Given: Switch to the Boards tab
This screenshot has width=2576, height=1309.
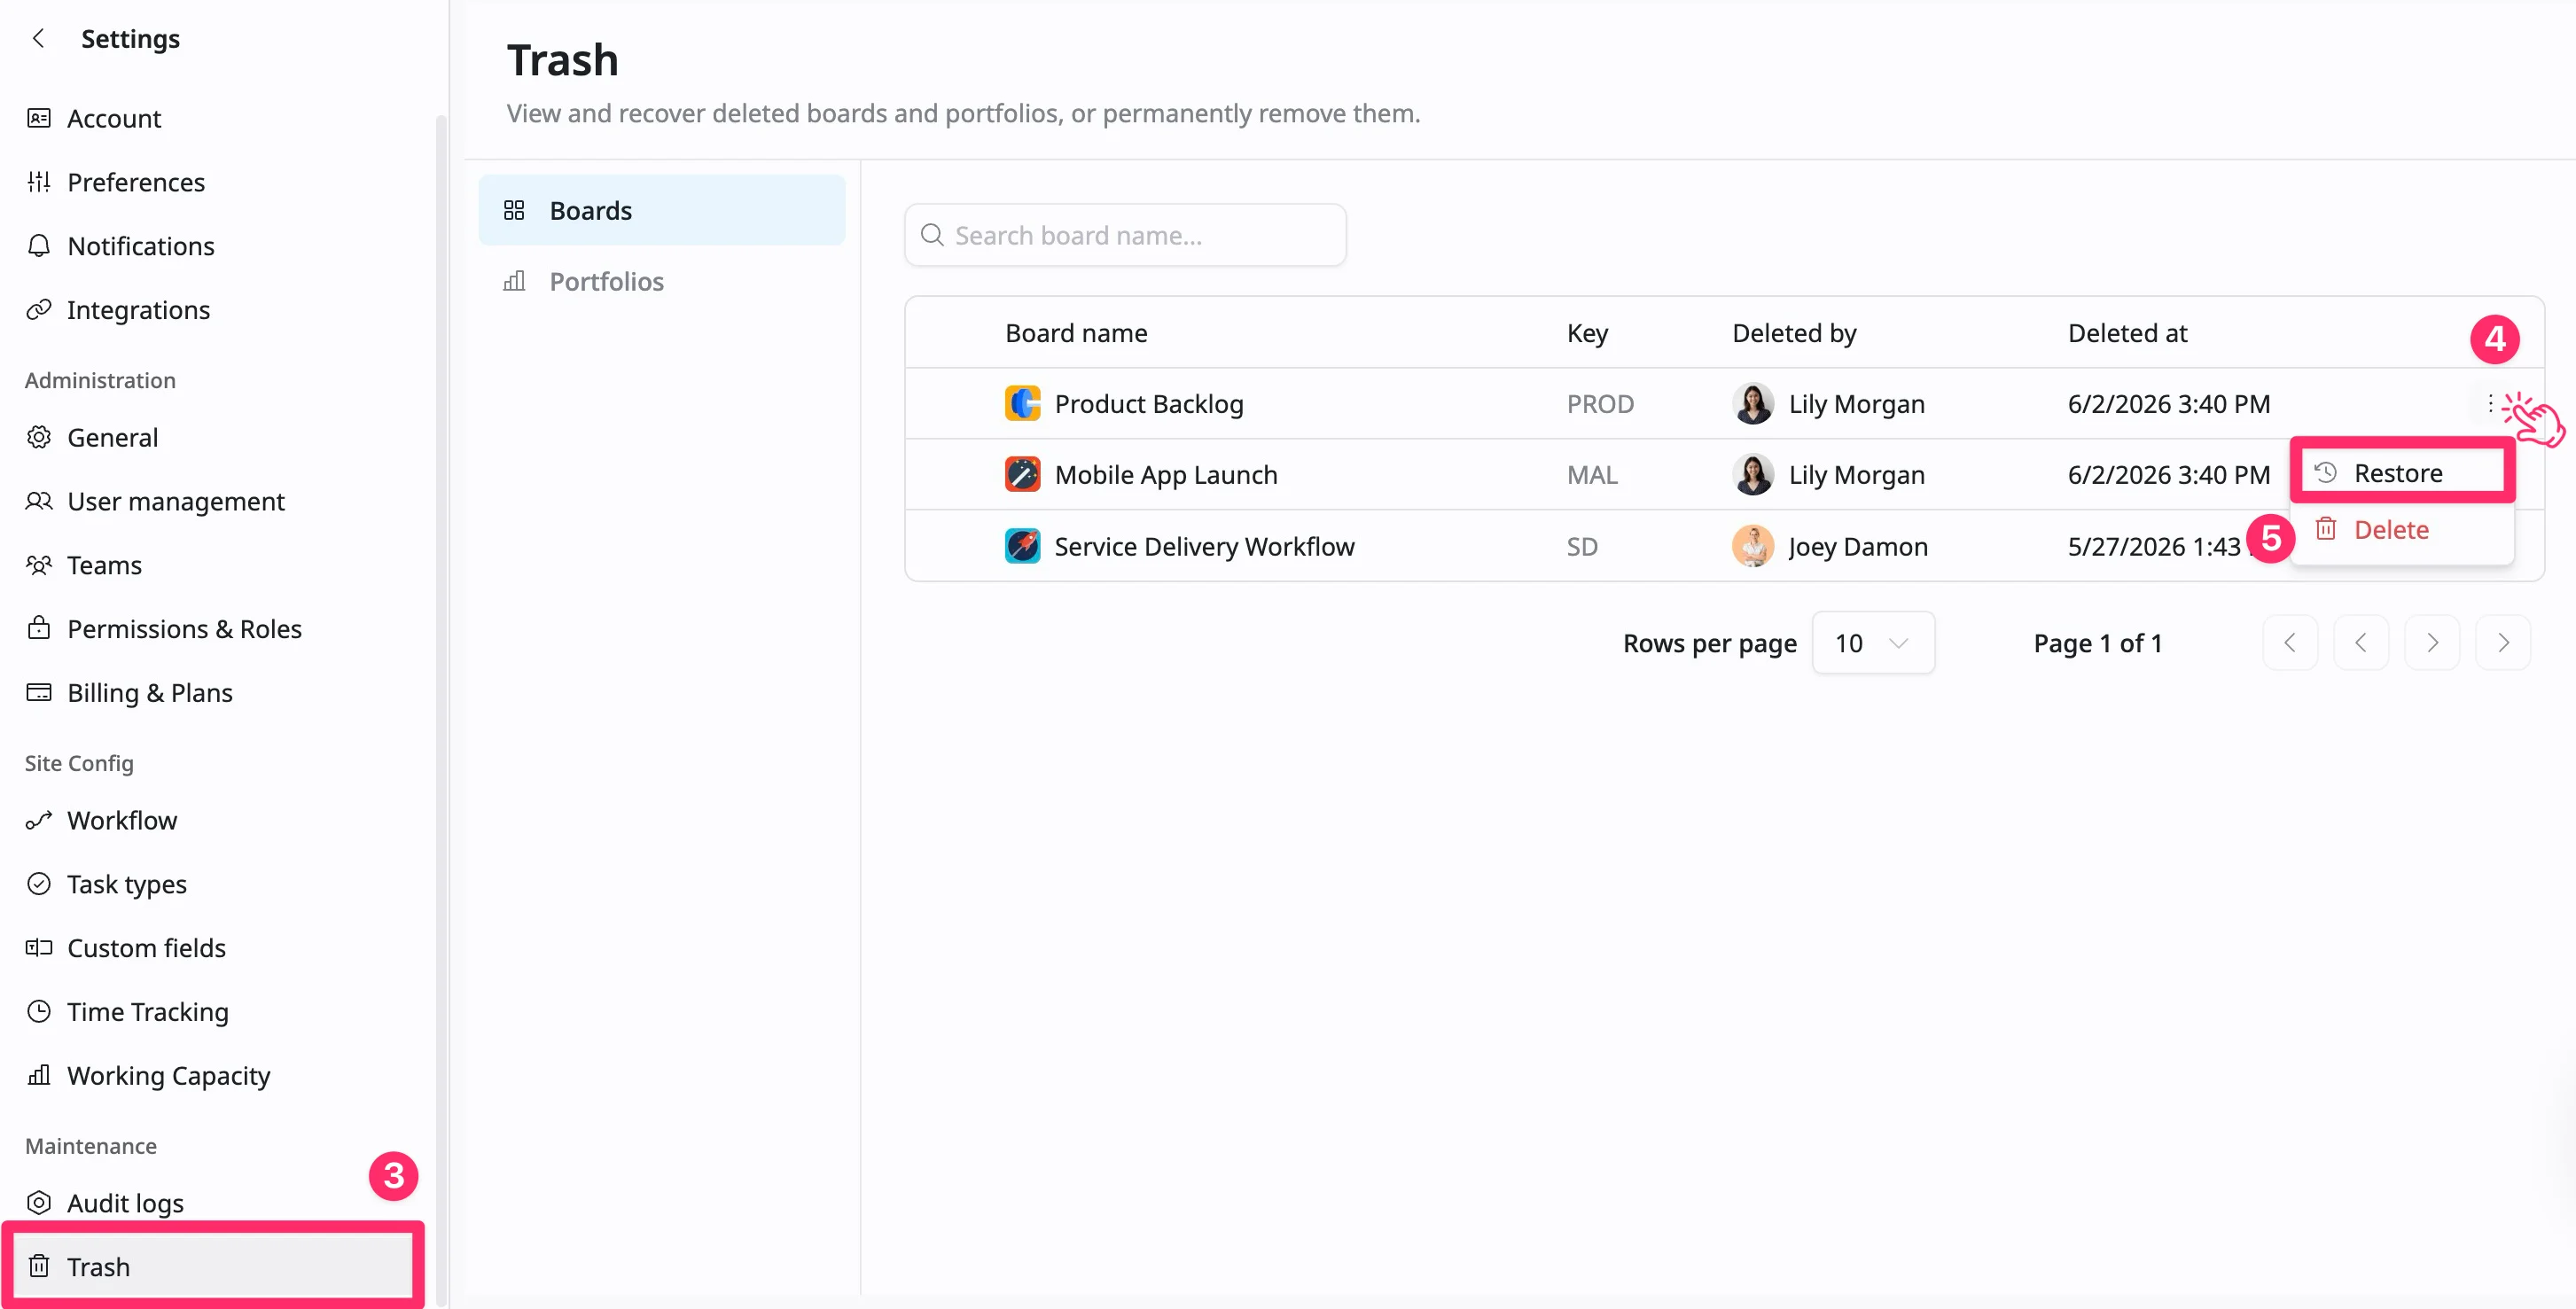Looking at the screenshot, I should click(662, 210).
